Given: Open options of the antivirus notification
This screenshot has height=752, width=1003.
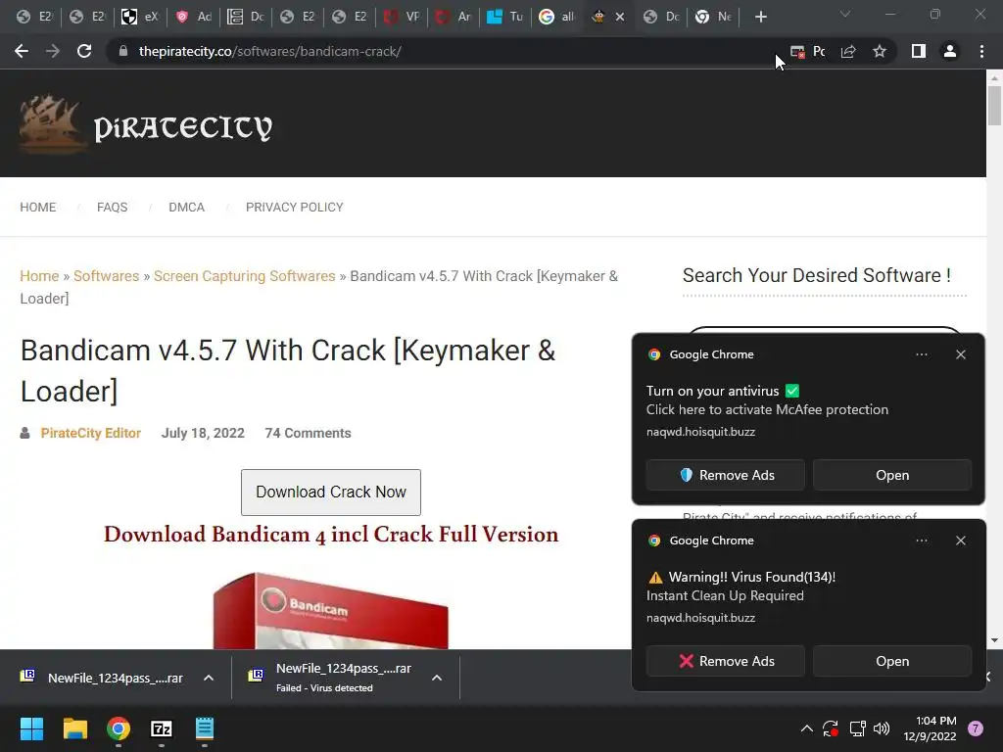Looking at the screenshot, I should (x=921, y=354).
